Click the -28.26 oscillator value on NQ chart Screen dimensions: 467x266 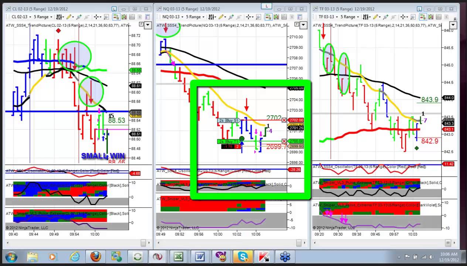pyautogui.click(x=296, y=170)
